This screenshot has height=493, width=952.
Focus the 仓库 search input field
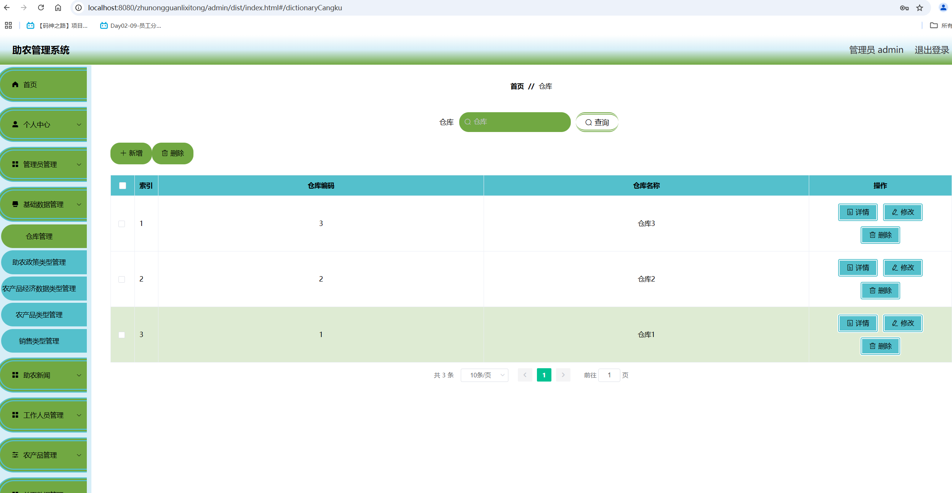pos(515,122)
